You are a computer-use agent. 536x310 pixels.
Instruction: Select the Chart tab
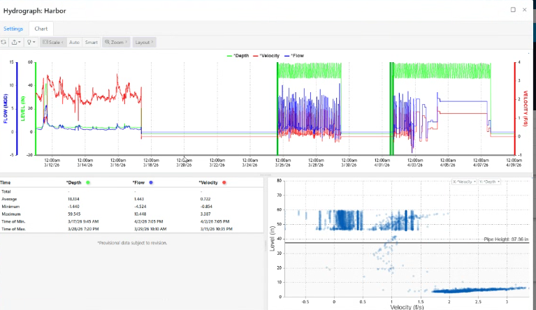[41, 29]
